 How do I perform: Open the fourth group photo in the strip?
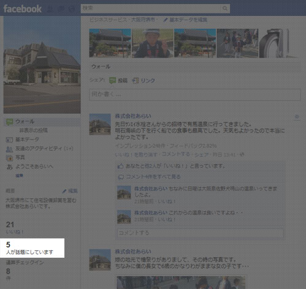coord(237,43)
